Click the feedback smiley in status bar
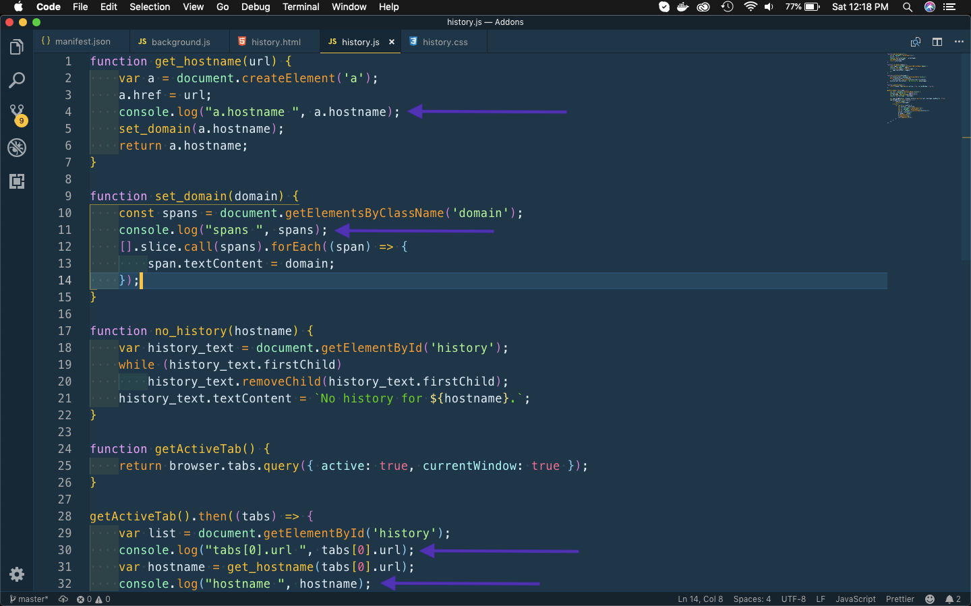Viewport: 971px width, 606px height. coord(930,599)
